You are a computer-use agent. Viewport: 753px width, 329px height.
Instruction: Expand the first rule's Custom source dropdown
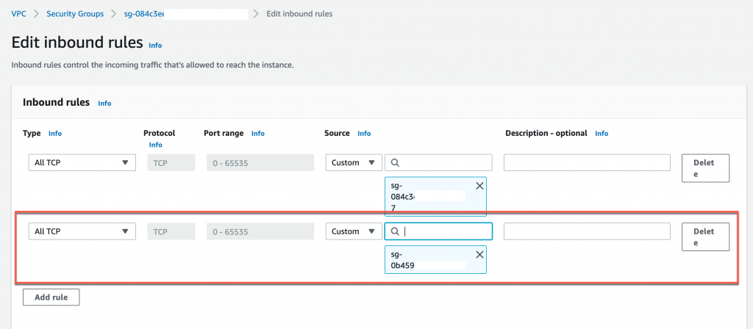pyautogui.click(x=354, y=163)
